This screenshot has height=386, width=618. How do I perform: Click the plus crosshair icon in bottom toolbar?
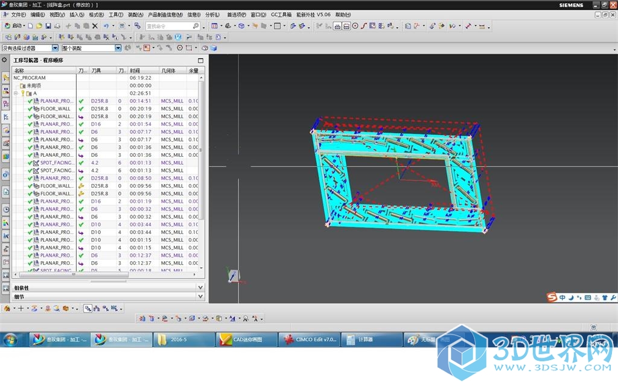tap(21, 308)
